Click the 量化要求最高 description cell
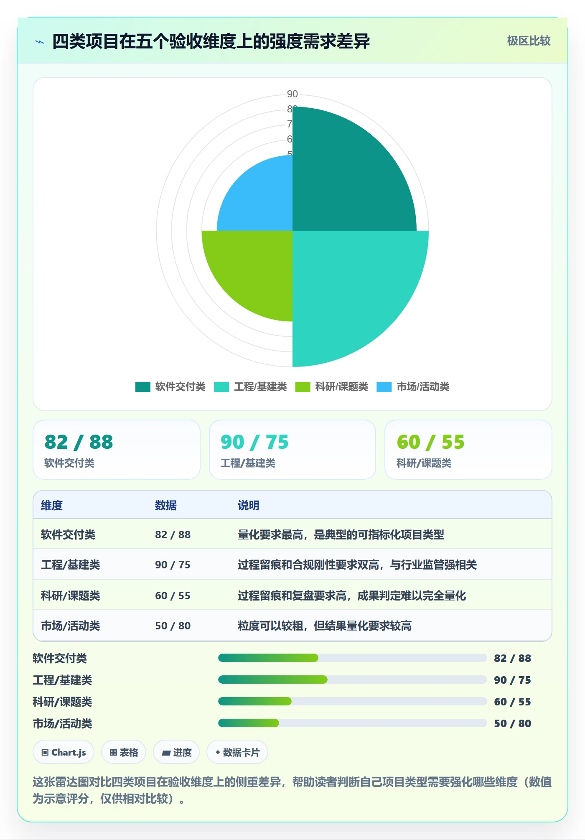This screenshot has width=585, height=840. 341,535
